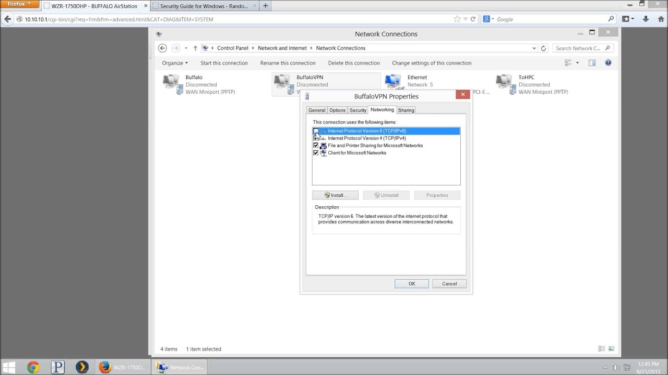668x375 pixels.
Task: Click Network and Internet breadcrumb
Action: point(282,48)
